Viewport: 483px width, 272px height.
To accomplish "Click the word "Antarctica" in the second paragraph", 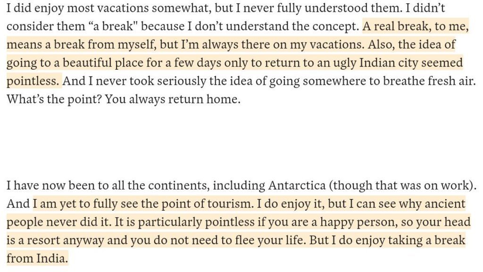I will 296,185.
